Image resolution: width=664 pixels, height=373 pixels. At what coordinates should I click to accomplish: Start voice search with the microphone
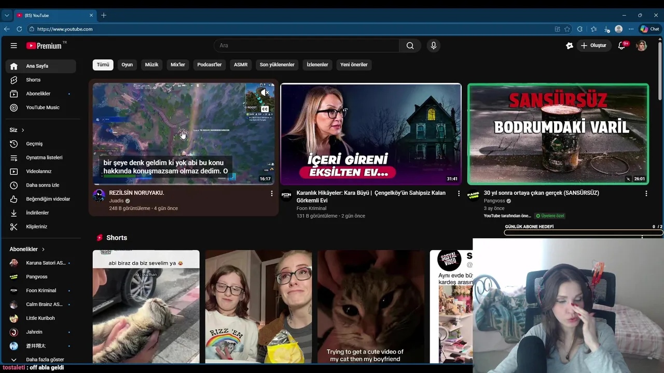point(434,46)
